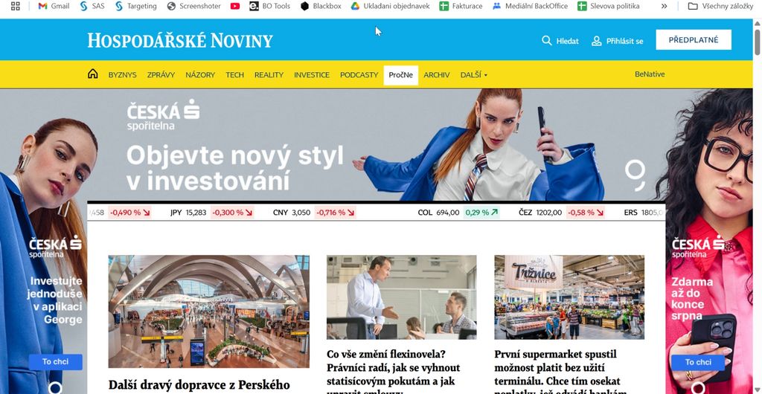Open the Všechny záložky folder
Screen dimensions: 762x394
[x=720, y=6]
